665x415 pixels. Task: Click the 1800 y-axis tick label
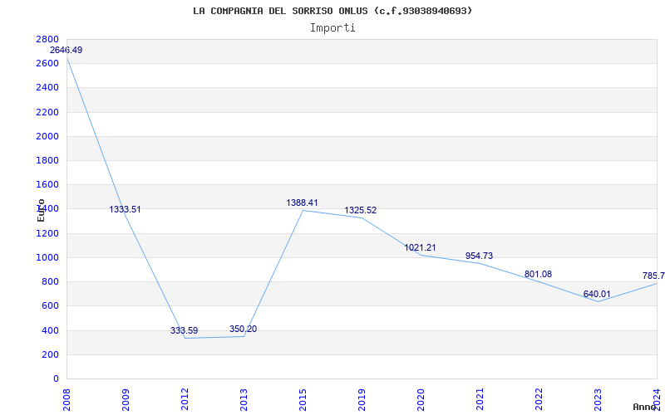click(x=47, y=160)
